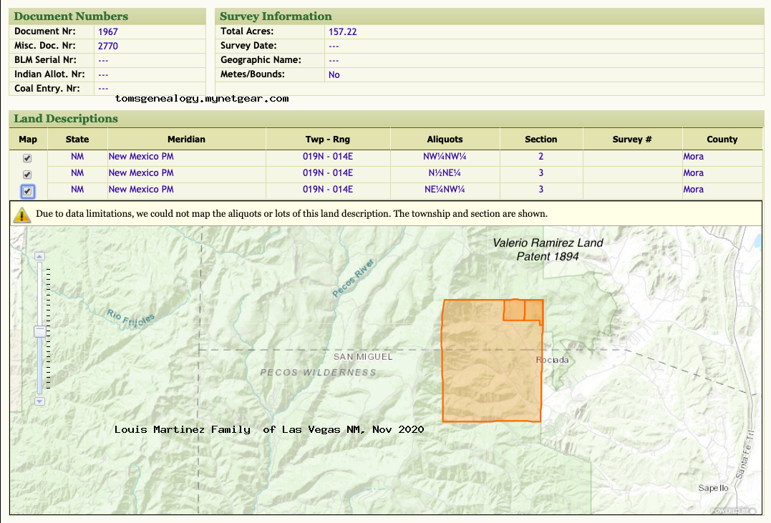Screen dimensions: 771x523
Task: Toggle map checkbox for NE¼NW¼ row
Action: pyautogui.click(x=27, y=191)
